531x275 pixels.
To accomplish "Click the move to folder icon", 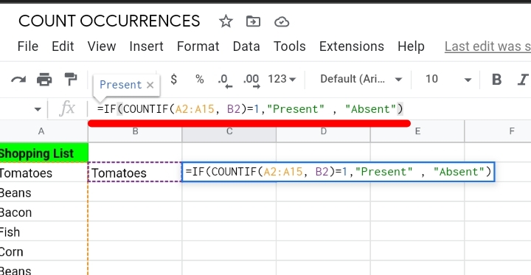I will [x=253, y=21].
